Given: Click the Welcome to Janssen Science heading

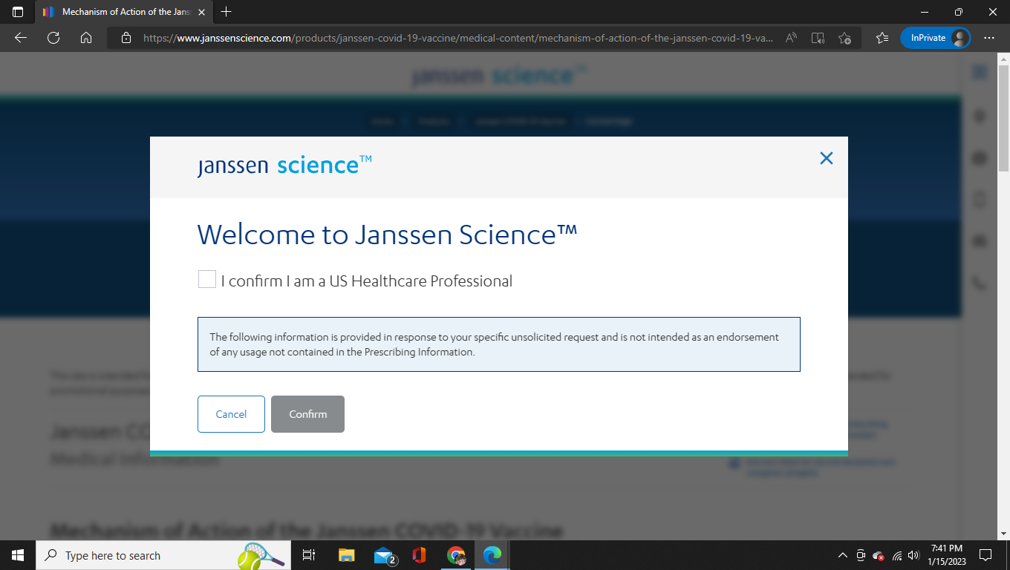Looking at the screenshot, I should [388, 235].
